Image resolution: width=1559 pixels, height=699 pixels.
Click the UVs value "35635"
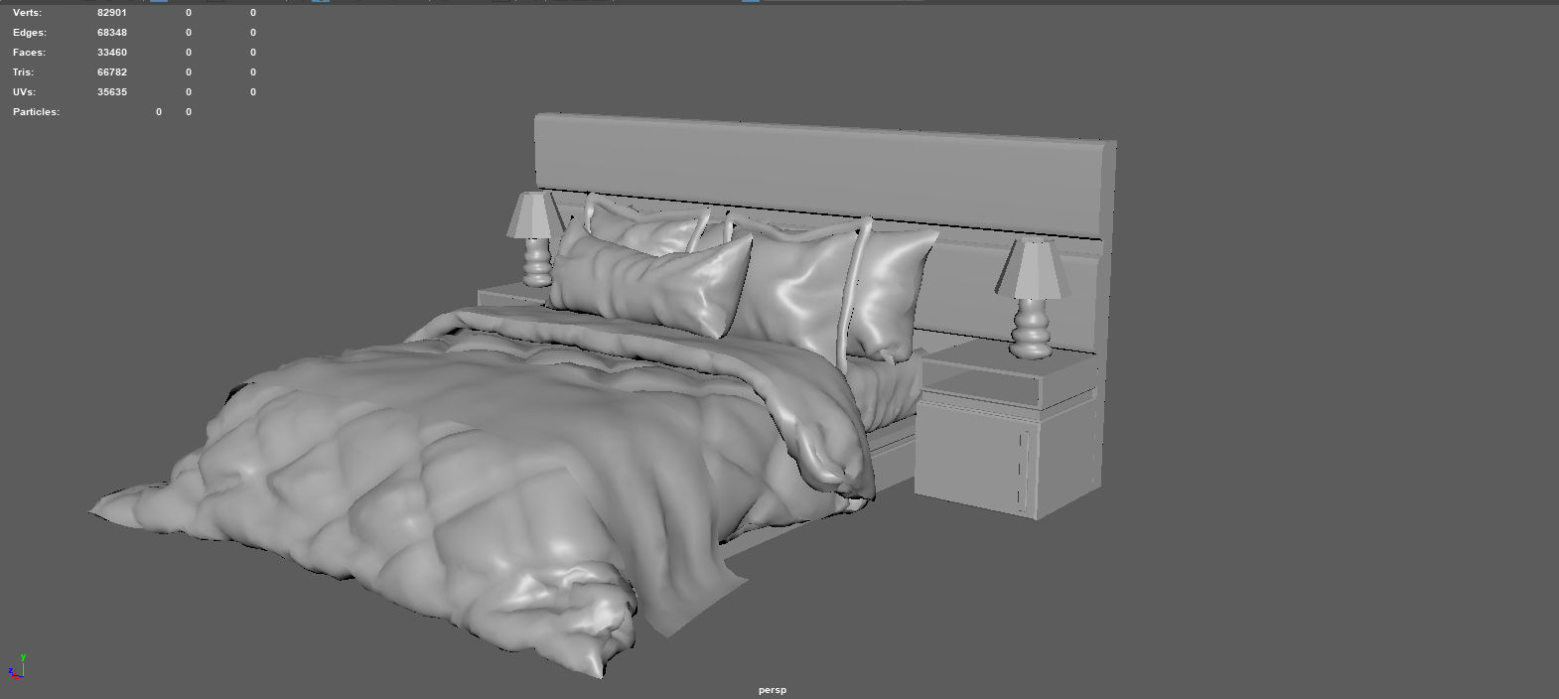pos(112,92)
